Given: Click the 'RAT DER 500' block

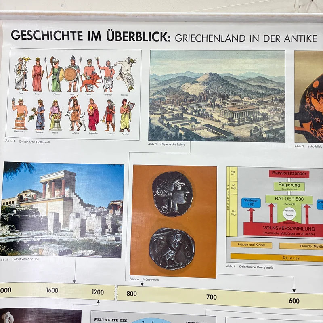Looking at the screenshot, I should click(x=289, y=199).
